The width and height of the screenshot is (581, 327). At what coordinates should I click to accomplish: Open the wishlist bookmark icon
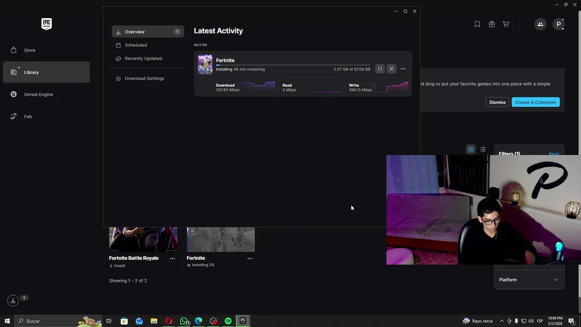tap(477, 25)
